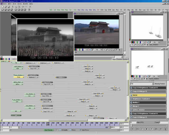Toggle the blue channel in the color viewer
Screen dimensions: 169x135
83,50
